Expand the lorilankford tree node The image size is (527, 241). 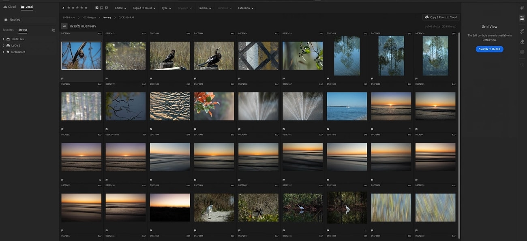(x=4, y=52)
